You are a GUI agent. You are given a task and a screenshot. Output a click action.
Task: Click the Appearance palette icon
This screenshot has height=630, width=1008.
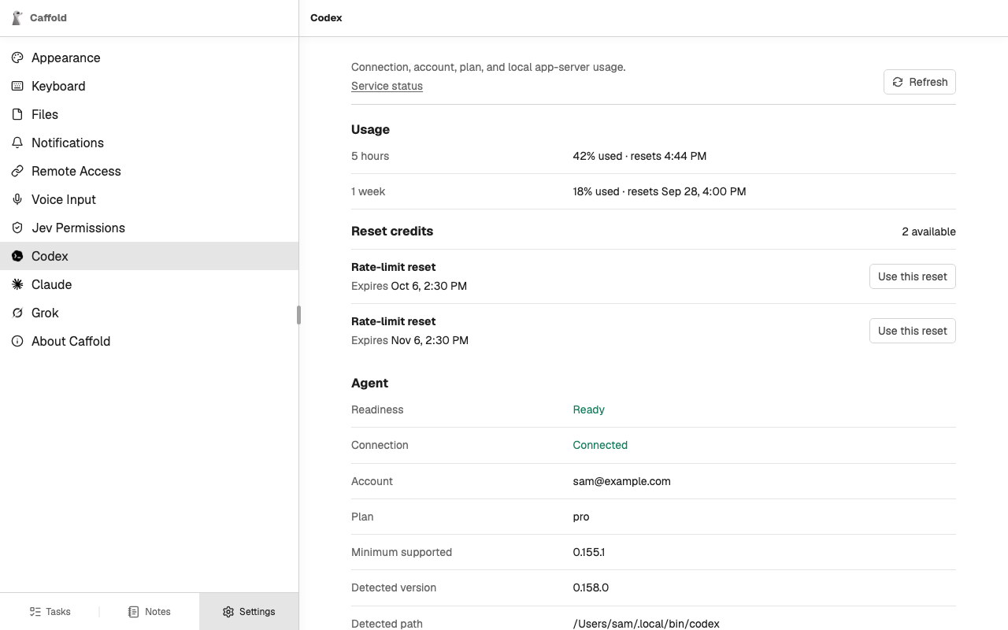[x=17, y=57]
